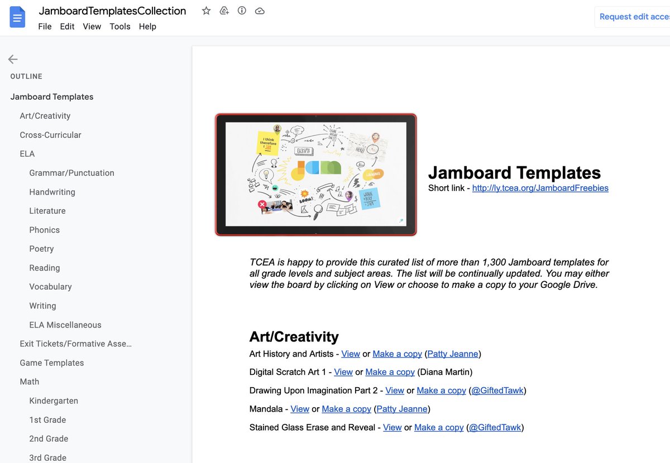The image size is (670, 463).
Task: Select Poetry in the outline
Action: (41, 248)
